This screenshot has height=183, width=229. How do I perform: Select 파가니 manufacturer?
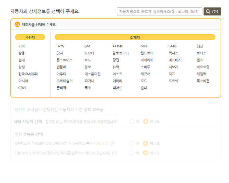[x=90, y=81]
